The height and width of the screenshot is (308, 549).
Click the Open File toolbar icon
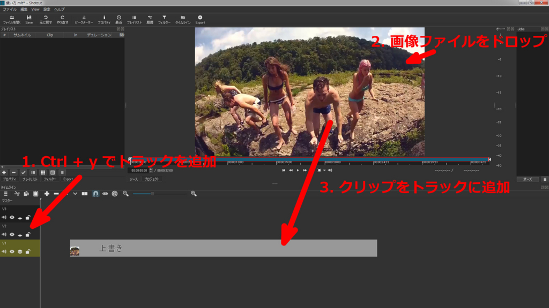click(x=12, y=20)
